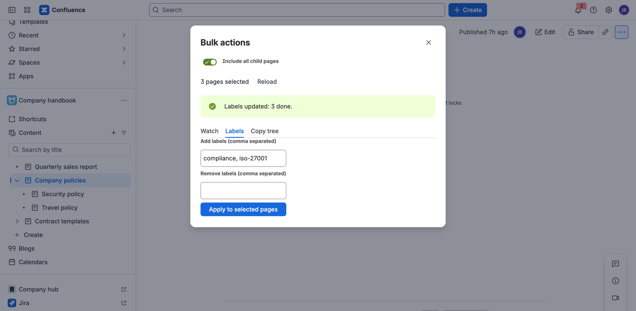The image size is (636, 311).
Task: Open the Security policy page
Action: click(63, 194)
